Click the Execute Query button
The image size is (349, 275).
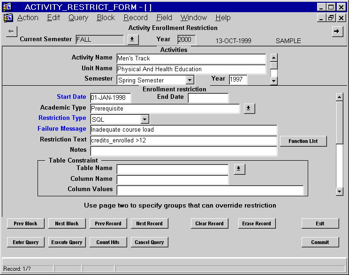click(67, 242)
